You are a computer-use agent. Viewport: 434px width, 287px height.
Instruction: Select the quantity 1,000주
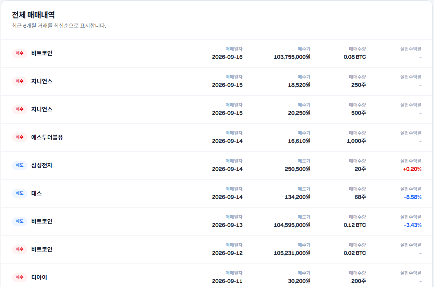[357, 141]
